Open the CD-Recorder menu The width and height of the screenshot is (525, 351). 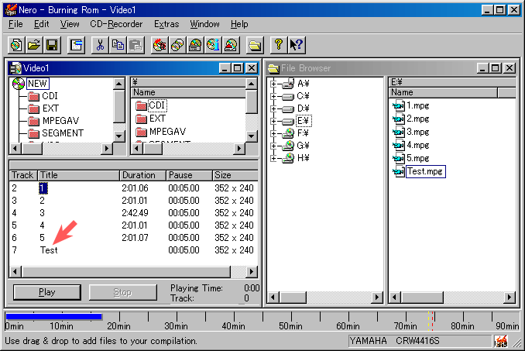point(116,24)
